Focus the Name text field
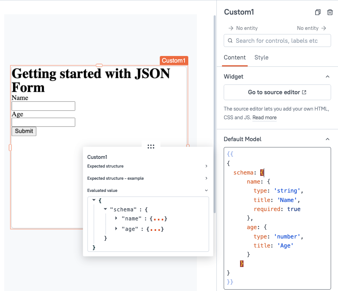 [43, 106]
